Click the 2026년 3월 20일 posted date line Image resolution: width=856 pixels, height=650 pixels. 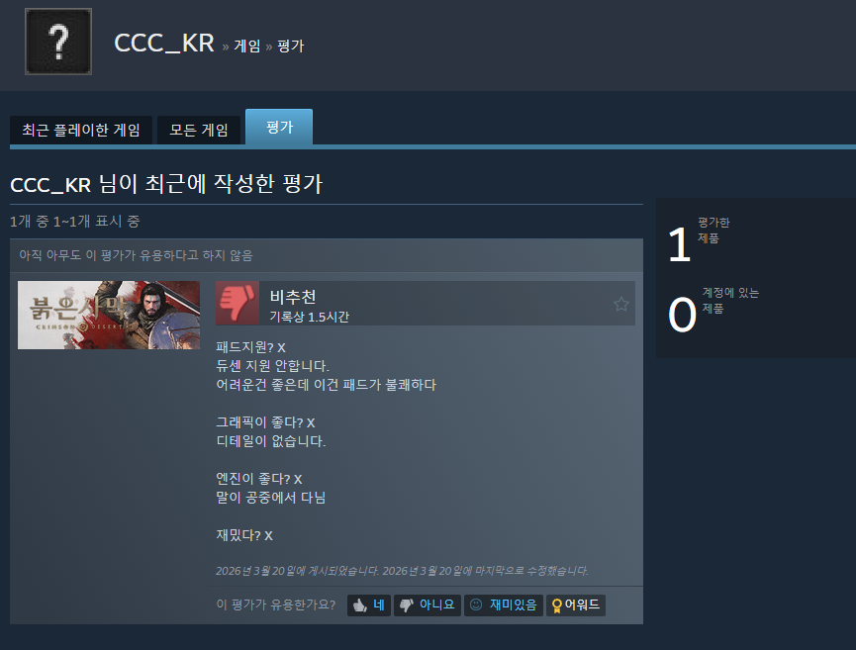click(402, 571)
